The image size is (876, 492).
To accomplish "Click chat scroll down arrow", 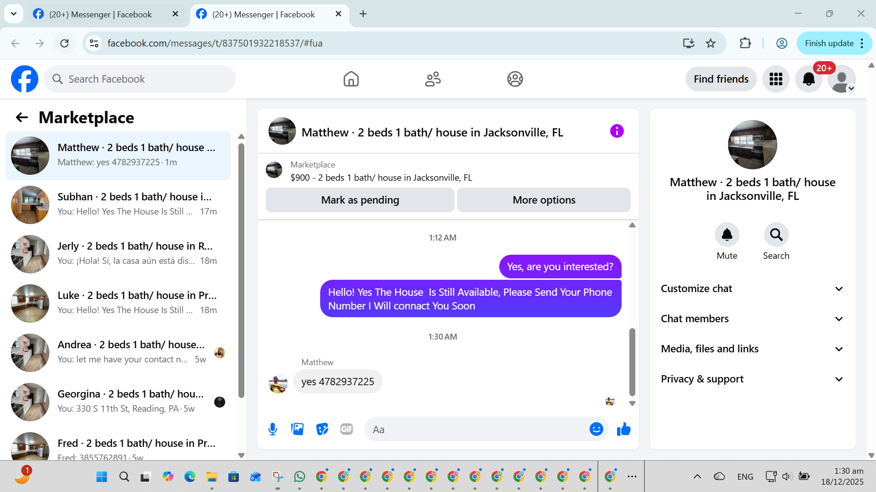I will click(x=632, y=403).
